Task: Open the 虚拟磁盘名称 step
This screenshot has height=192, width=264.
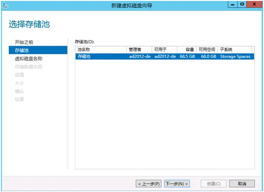Action: (28, 58)
